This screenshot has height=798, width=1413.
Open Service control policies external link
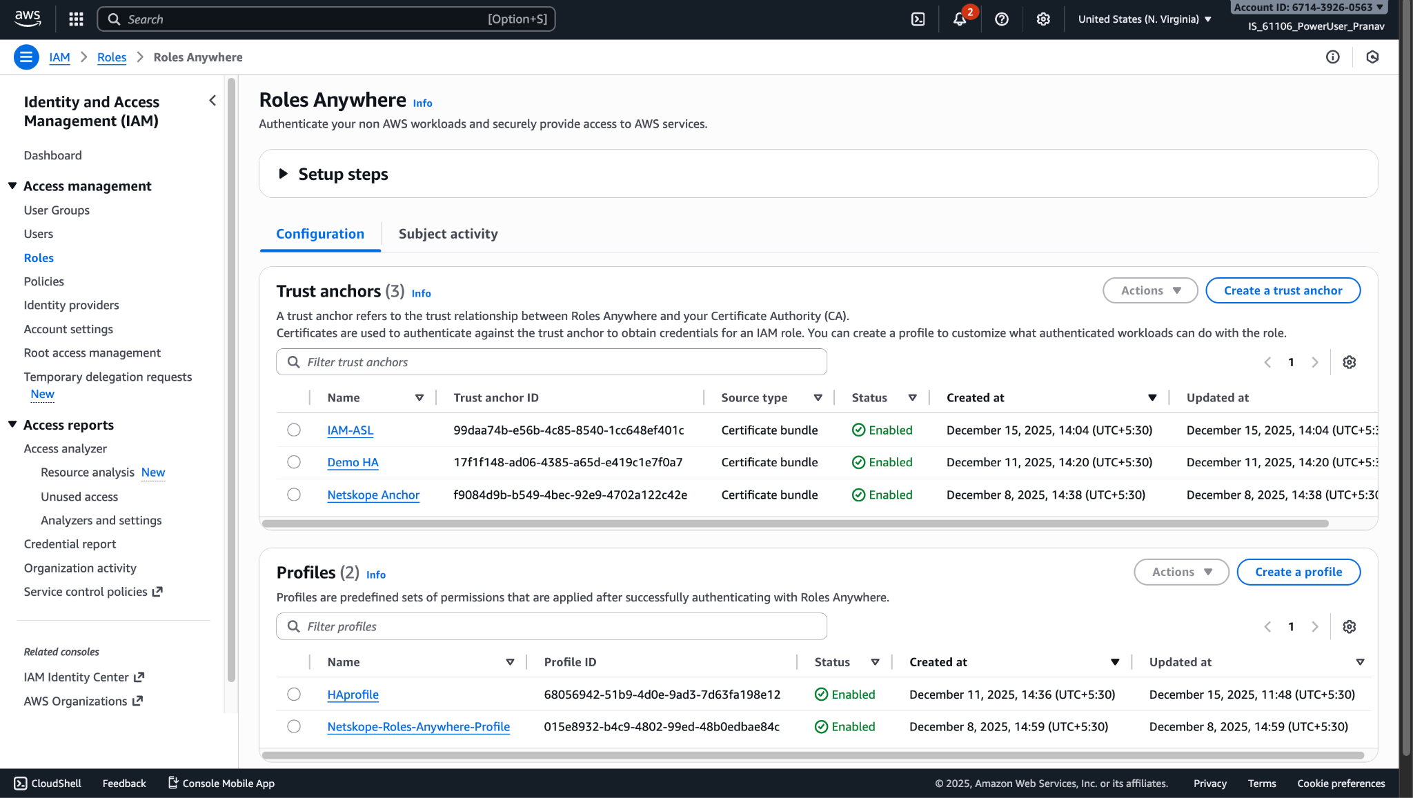93,592
